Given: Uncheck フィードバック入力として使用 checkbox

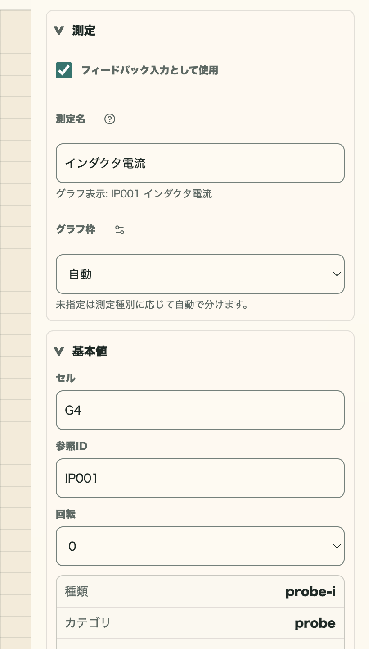Looking at the screenshot, I should click(x=64, y=70).
